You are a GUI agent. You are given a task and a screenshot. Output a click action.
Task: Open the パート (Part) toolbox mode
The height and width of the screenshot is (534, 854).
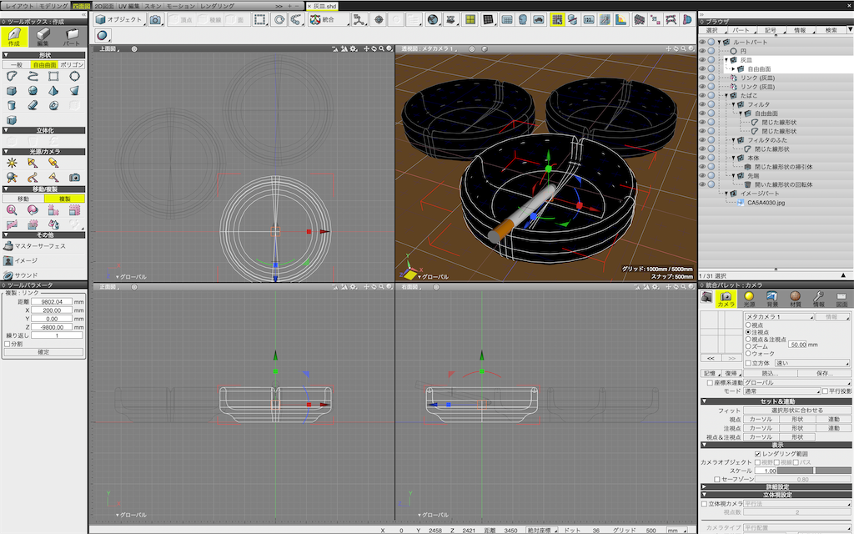[x=72, y=37]
